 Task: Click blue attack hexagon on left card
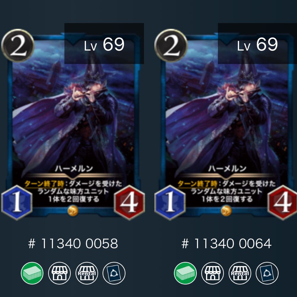[17, 203]
